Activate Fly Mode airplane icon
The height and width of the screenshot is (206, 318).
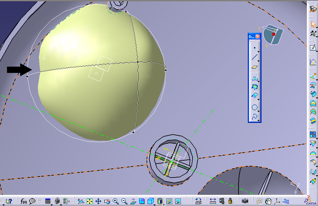(x=81, y=201)
